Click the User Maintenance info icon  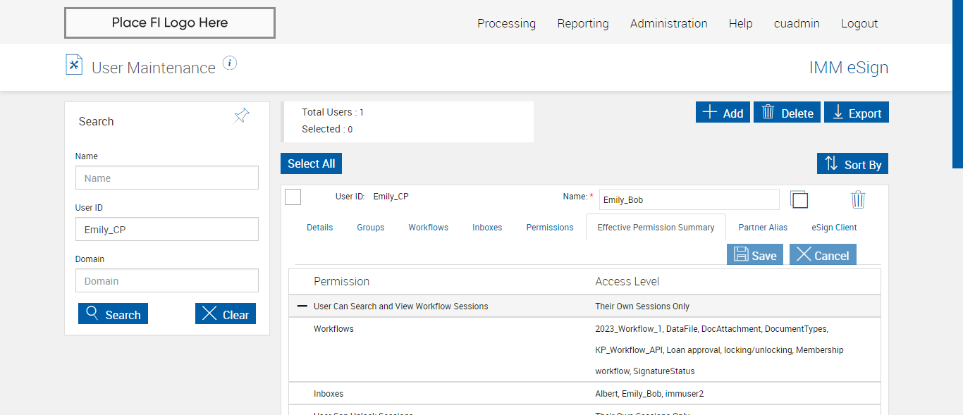click(230, 63)
